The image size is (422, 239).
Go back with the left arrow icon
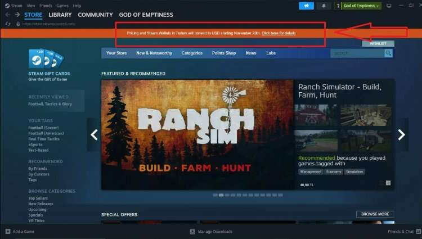point(8,15)
